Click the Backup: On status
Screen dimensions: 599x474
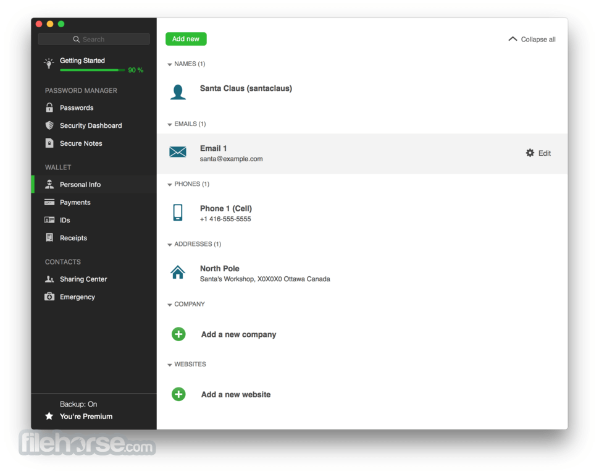tap(78, 404)
